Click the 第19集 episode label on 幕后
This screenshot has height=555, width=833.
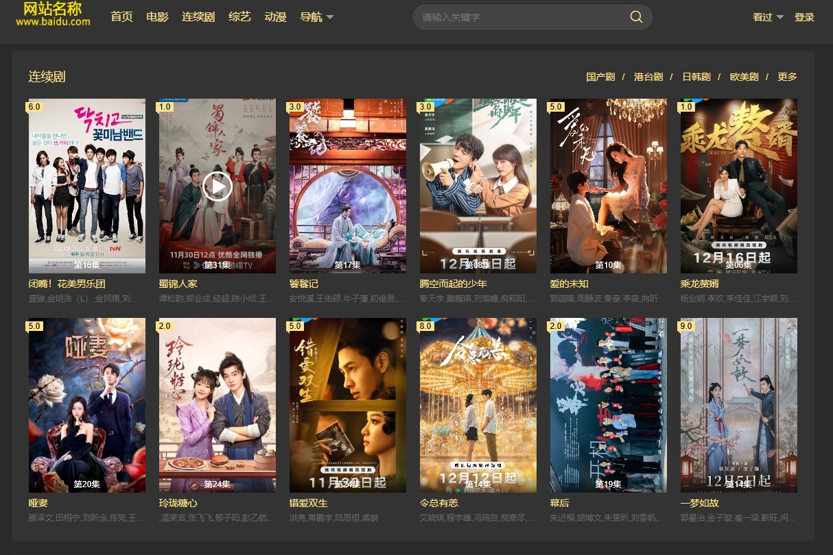pyautogui.click(x=609, y=484)
